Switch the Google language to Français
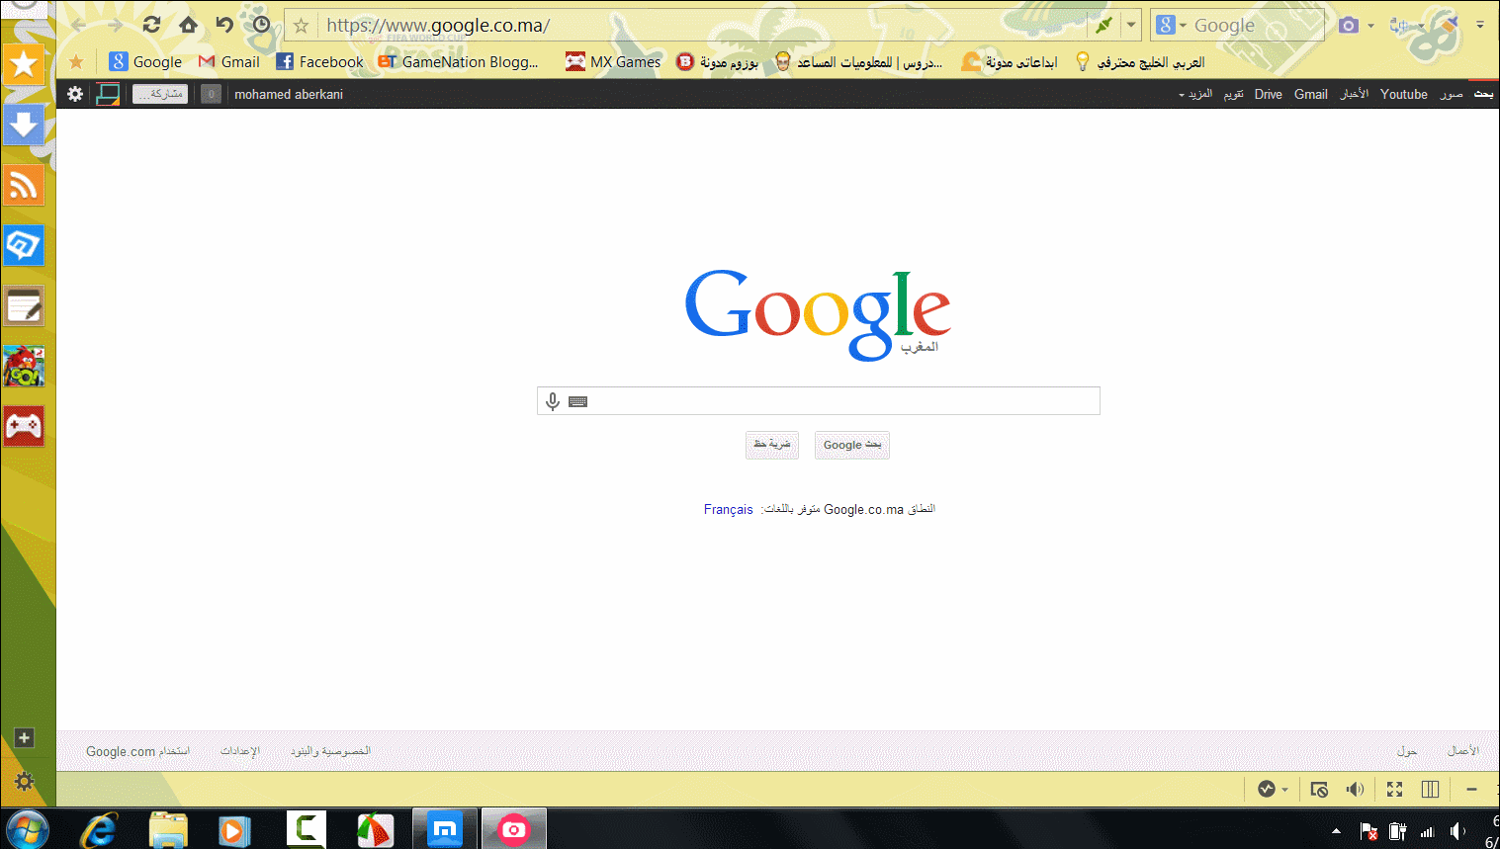The image size is (1500, 849). pyautogui.click(x=729, y=509)
